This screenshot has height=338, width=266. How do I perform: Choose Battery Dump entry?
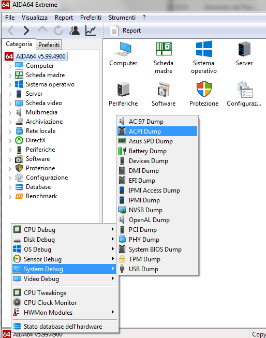[157, 151]
